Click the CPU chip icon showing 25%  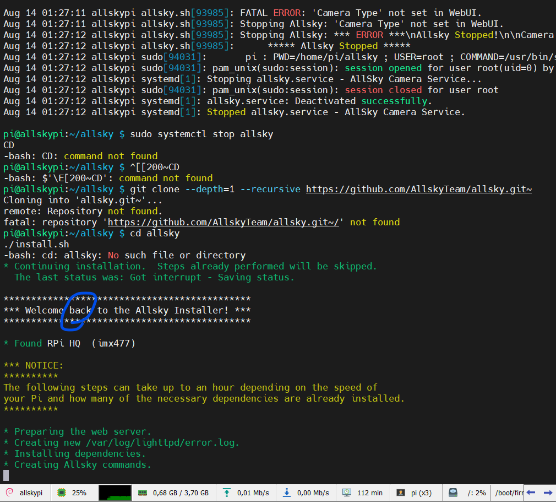(x=62, y=493)
